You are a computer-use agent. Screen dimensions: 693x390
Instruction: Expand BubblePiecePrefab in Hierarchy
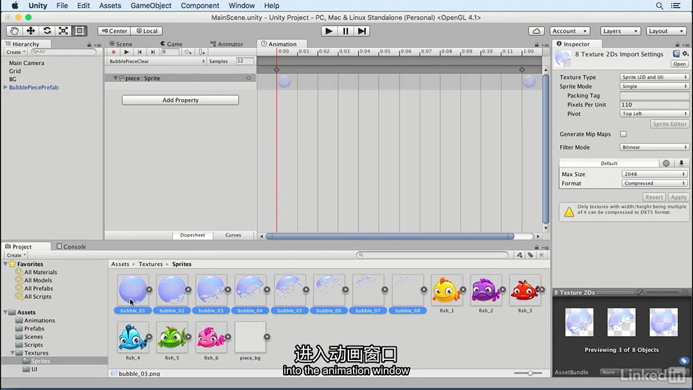5,87
